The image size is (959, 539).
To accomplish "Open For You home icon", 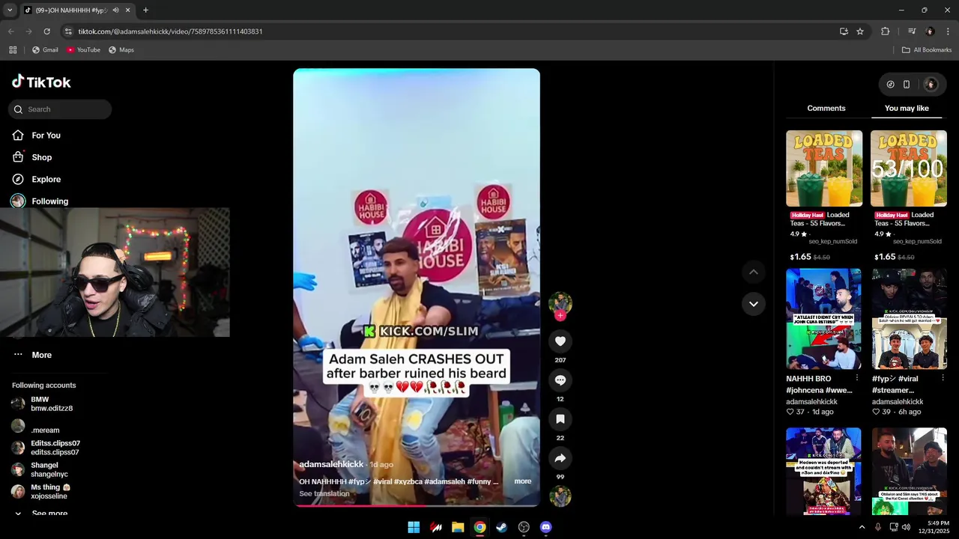I will 18,135.
